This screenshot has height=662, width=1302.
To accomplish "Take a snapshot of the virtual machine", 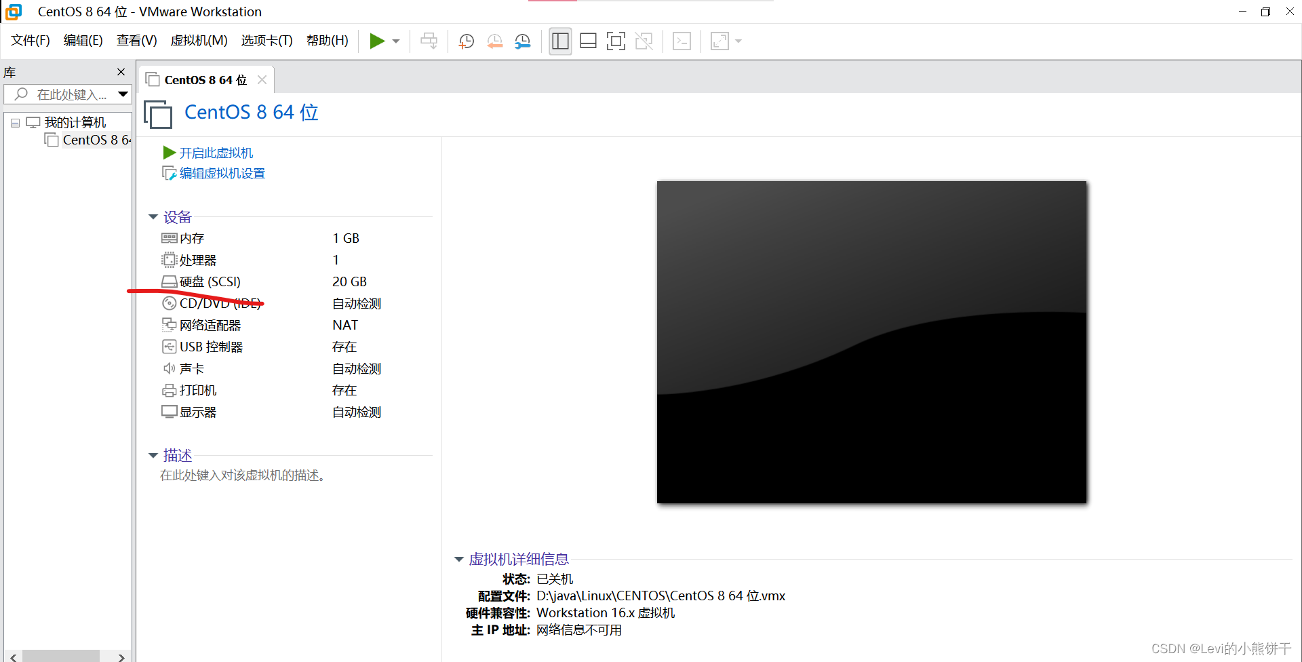I will point(467,41).
